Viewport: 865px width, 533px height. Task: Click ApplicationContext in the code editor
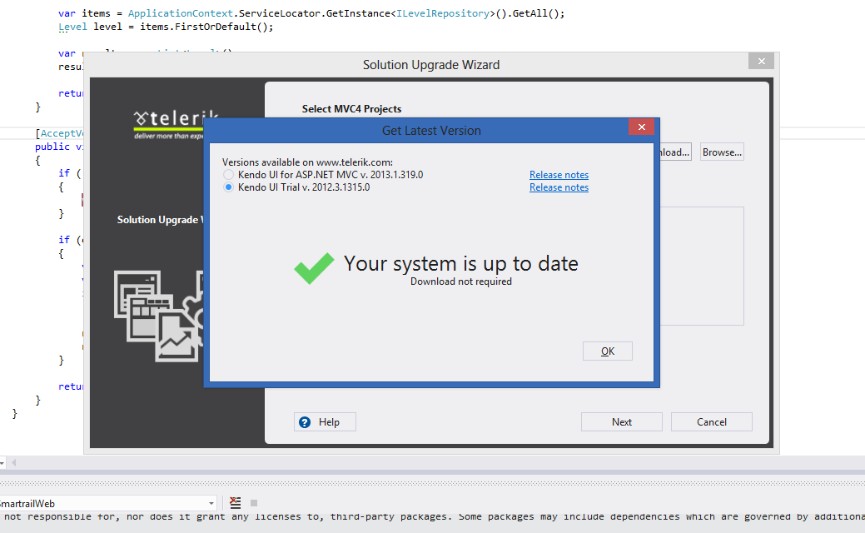[x=180, y=13]
